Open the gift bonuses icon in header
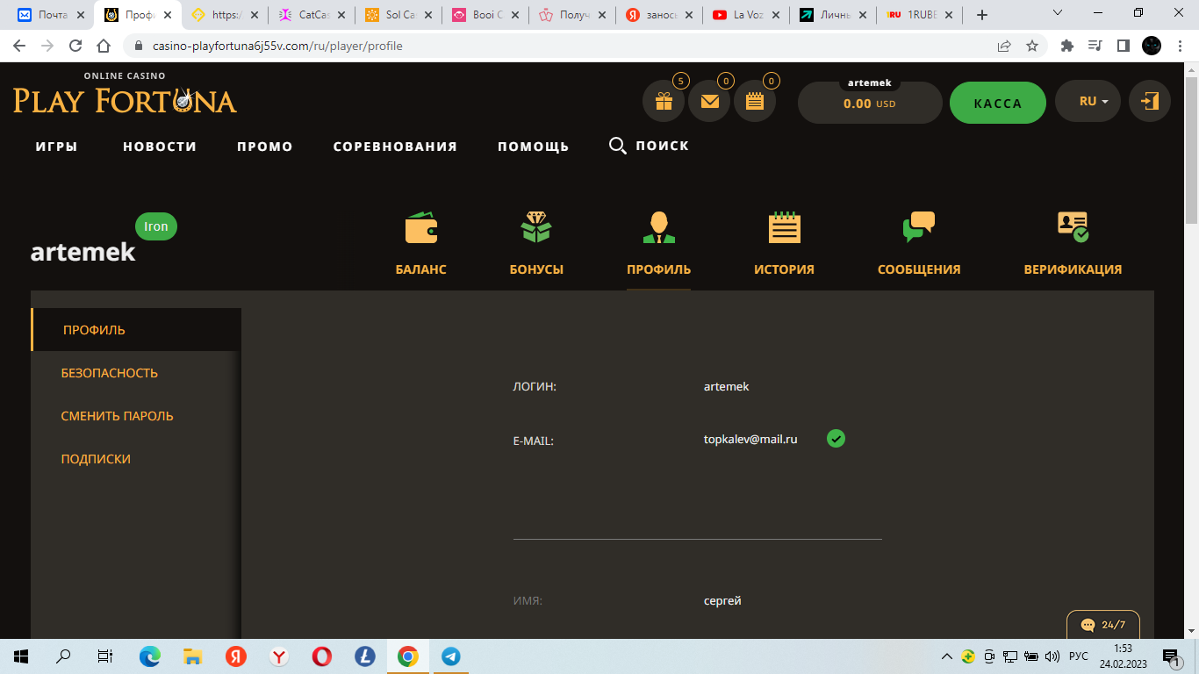This screenshot has width=1199, height=674. pos(664,102)
